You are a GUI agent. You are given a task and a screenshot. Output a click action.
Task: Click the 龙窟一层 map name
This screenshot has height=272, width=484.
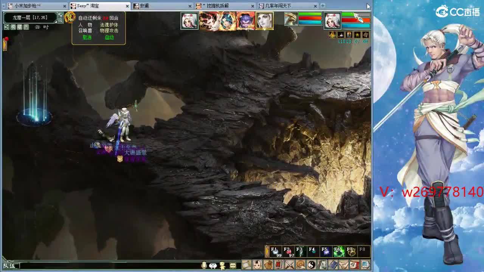tap(30, 17)
